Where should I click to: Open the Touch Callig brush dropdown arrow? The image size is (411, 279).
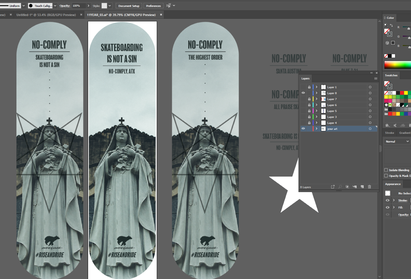click(55, 6)
